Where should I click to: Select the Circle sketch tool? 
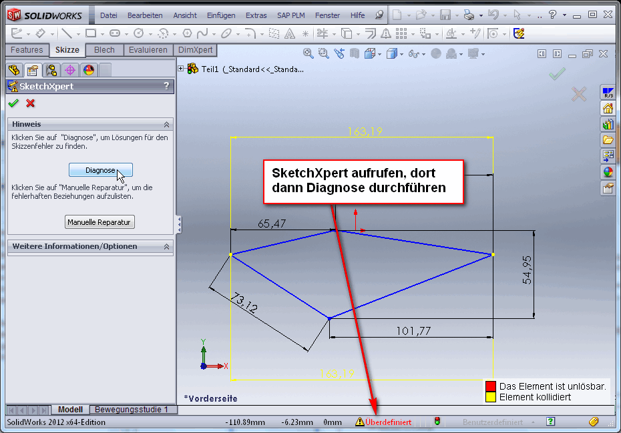point(139,33)
